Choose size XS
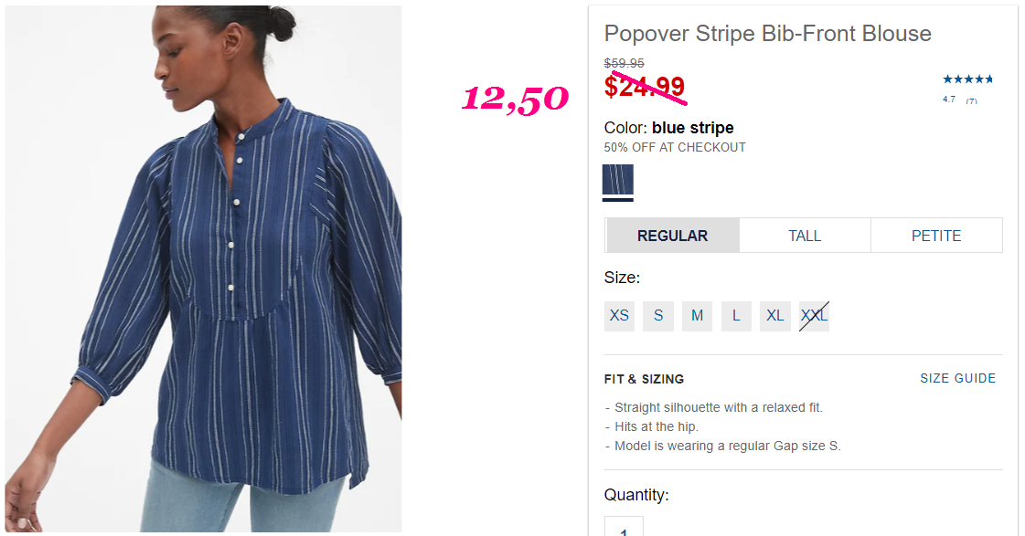 [619, 316]
